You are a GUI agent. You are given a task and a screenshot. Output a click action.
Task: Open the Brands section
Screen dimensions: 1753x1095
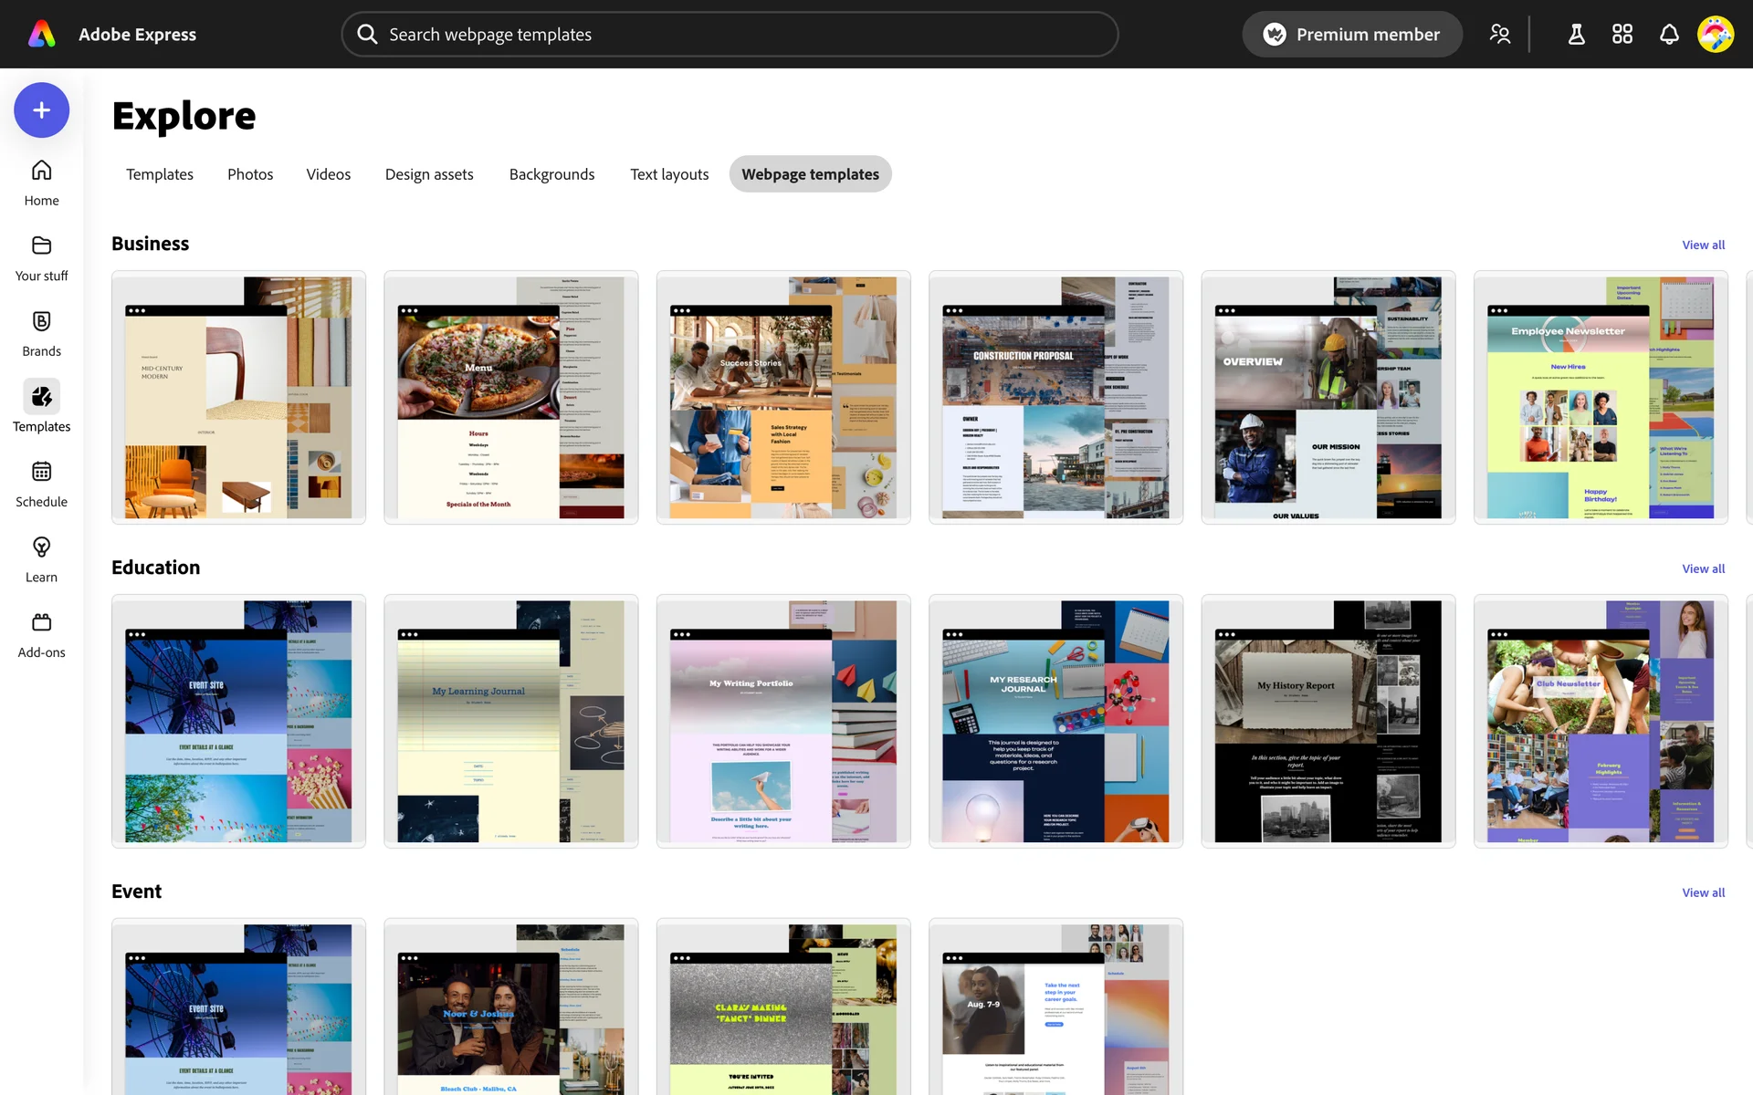point(41,333)
